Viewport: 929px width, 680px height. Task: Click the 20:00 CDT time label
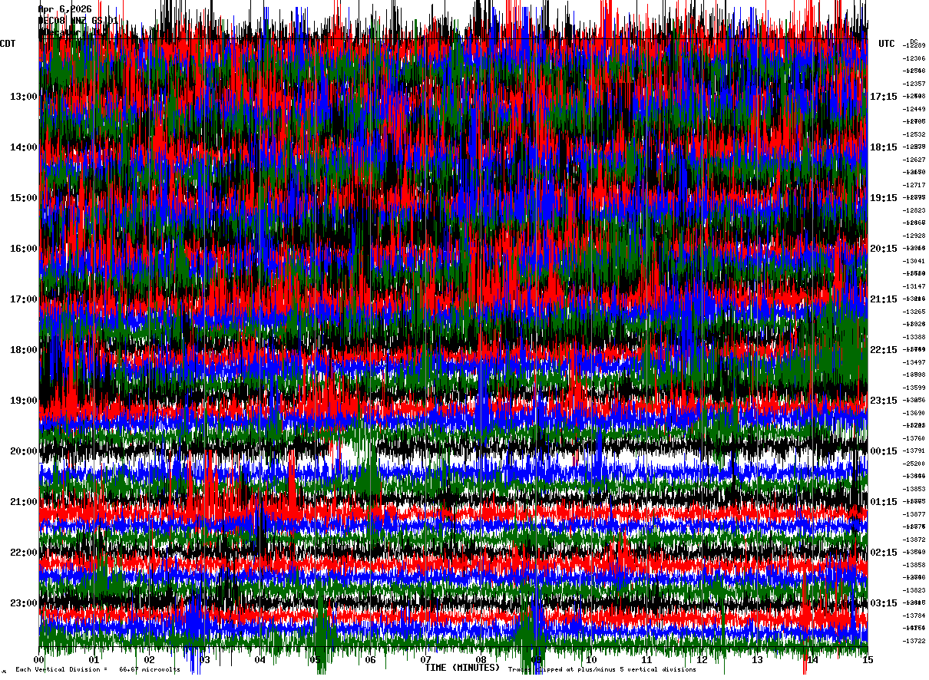pos(23,451)
